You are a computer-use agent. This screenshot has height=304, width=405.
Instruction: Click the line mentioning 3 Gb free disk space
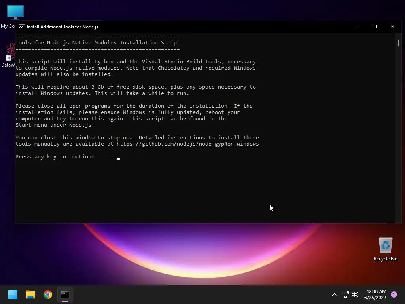136,87
